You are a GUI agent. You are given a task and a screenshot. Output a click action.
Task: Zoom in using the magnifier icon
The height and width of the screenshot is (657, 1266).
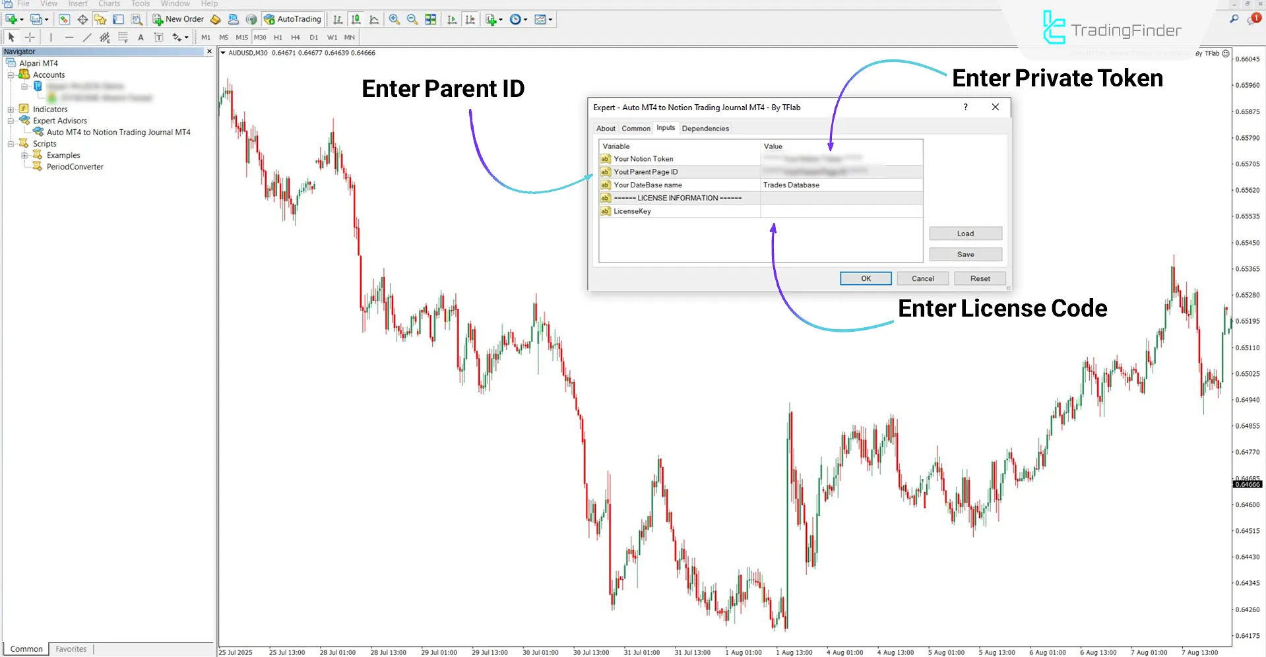click(x=395, y=19)
